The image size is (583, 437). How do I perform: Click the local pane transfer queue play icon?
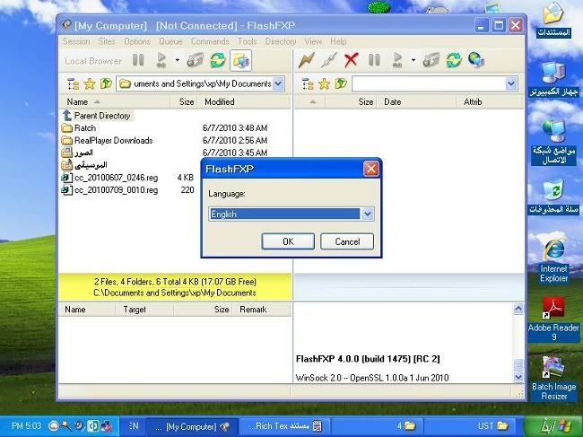[x=161, y=60]
